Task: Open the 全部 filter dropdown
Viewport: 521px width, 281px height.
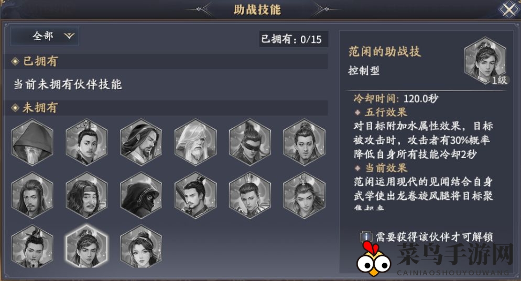Action: point(45,36)
